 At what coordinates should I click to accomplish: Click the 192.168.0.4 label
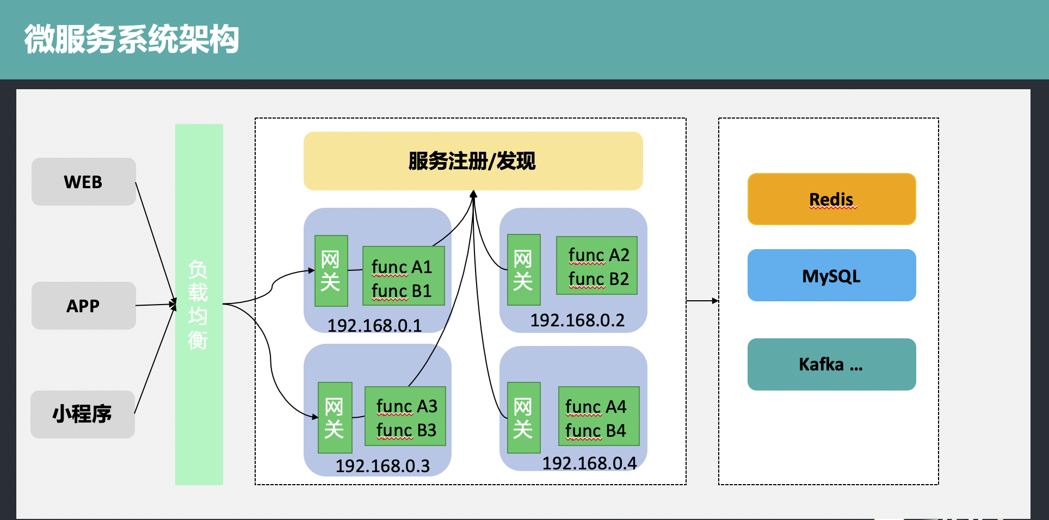click(x=589, y=463)
